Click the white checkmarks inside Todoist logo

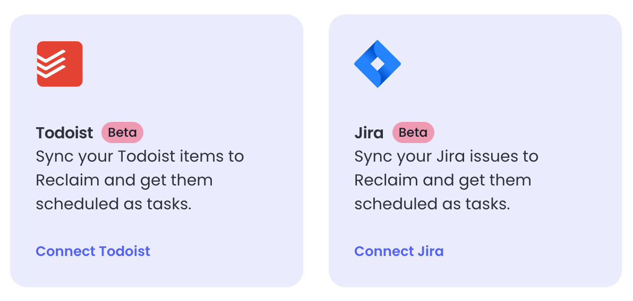tap(52, 64)
